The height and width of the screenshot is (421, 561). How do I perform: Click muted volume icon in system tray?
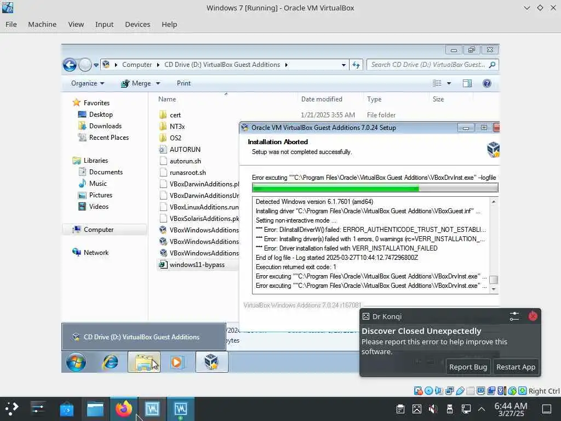[x=433, y=409]
